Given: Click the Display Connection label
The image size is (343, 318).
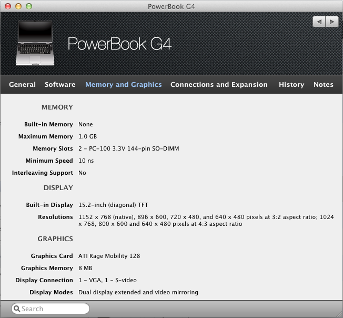Looking at the screenshot, I should 44,280.
